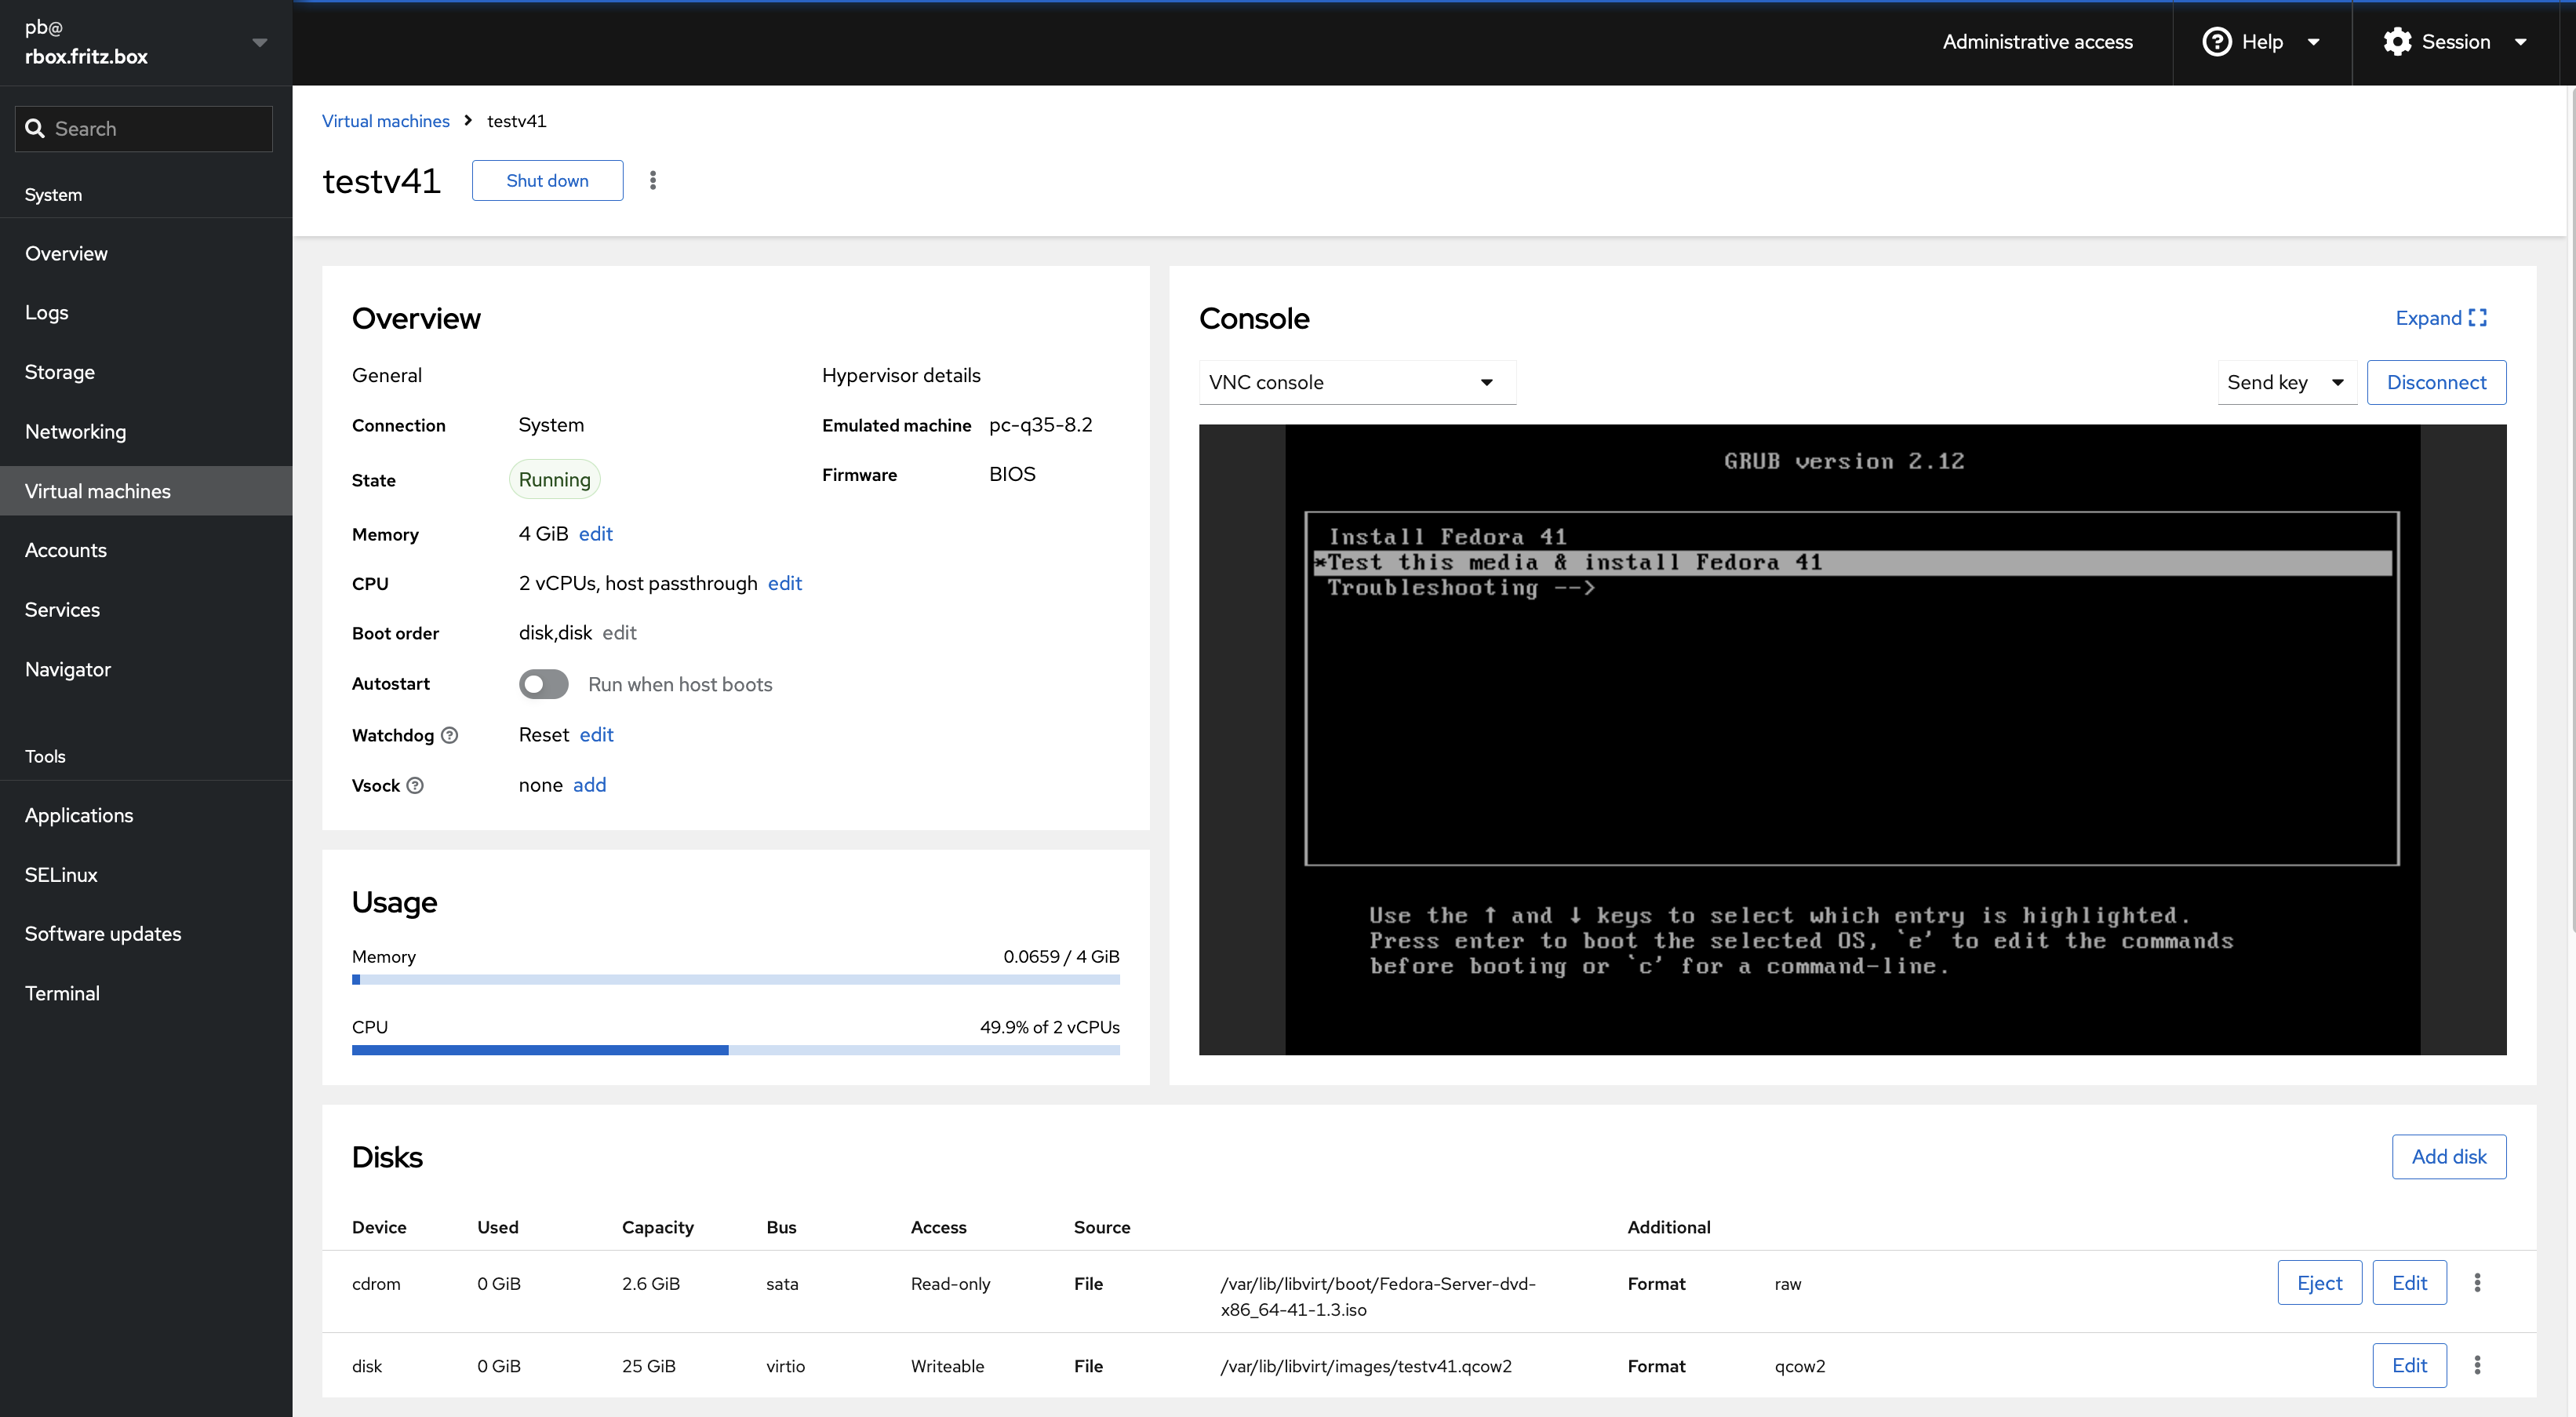Open kebab menu for qcow2 disk row
The width and height of the screenshot is (2576, 1417).
pyautogui.click(x=2477, y=1366)
